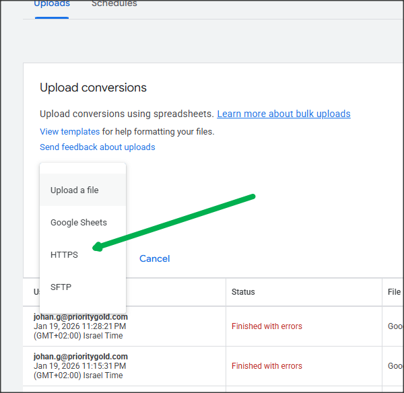Click the File column header
Screen dimensions: 404x393
tap(395, 292)
